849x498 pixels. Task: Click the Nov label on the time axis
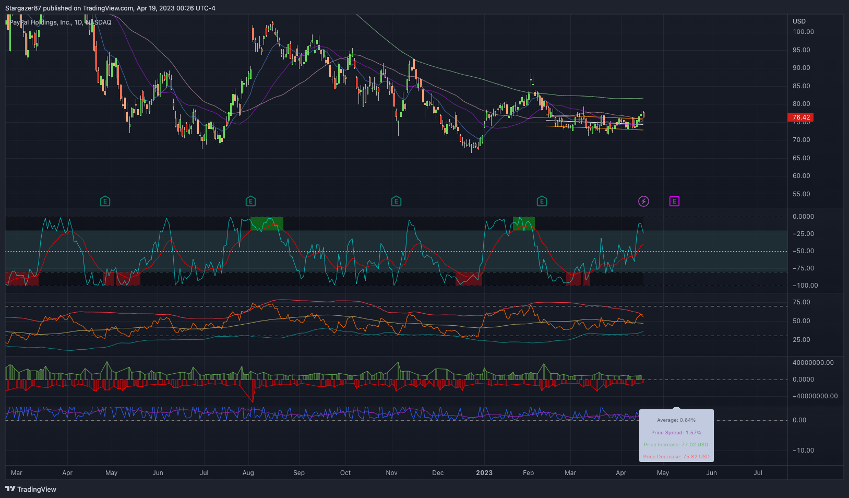coord(392,473)
